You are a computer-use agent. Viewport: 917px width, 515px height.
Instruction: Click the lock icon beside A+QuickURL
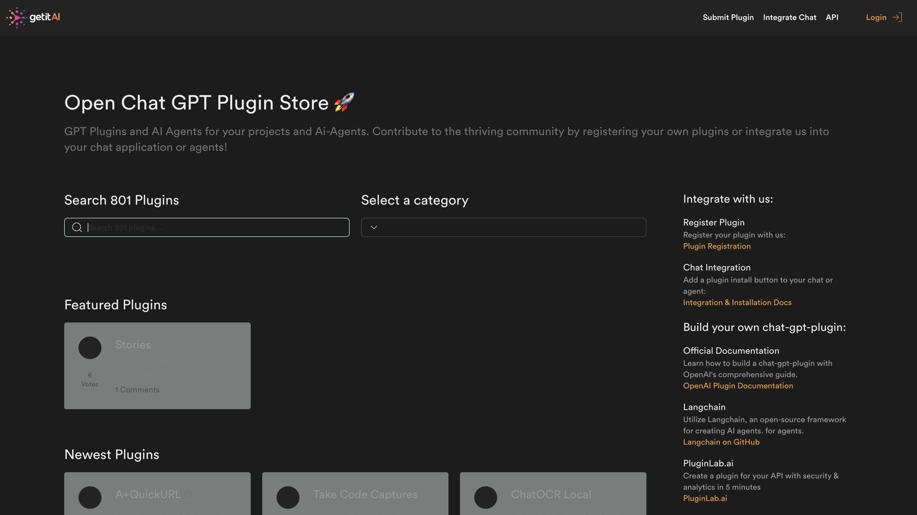188,494
